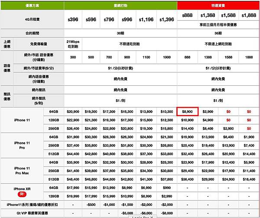
Task: Click the -$5,000 Gt VIP discount
Action: coord(127,213)
